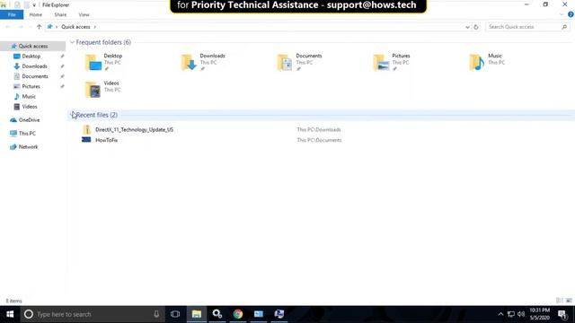Viewport: 575px width, 323px height.
Task: Select Downloads in navigation pane
Action: point(34,66)
